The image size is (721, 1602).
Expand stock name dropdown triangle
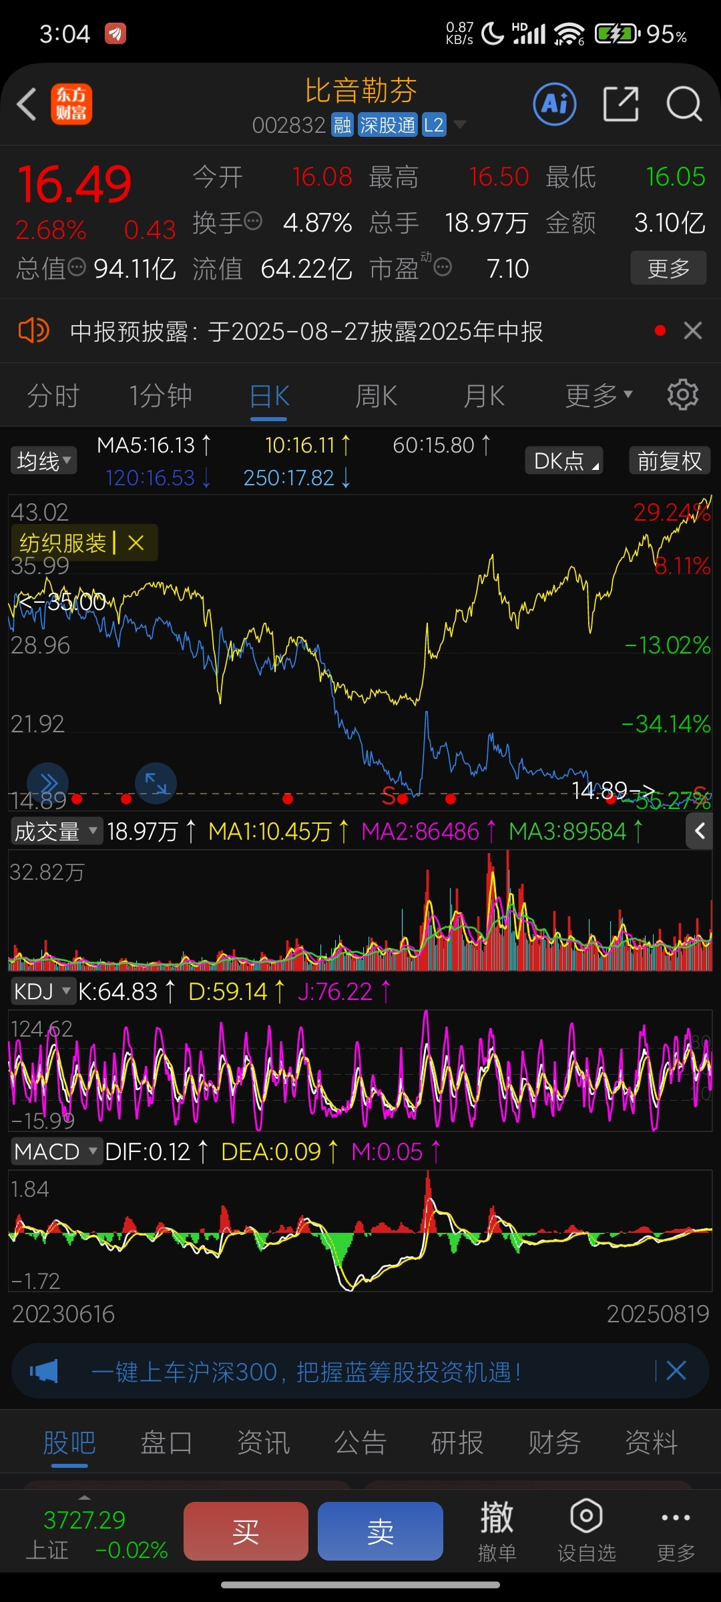(460, 124)
